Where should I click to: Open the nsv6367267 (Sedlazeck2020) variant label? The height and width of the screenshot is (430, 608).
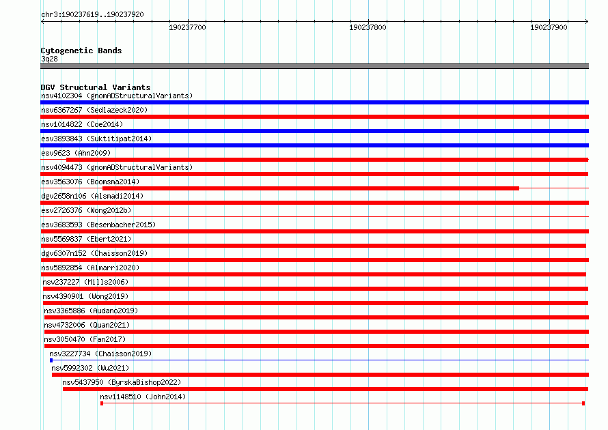(94, 110)
